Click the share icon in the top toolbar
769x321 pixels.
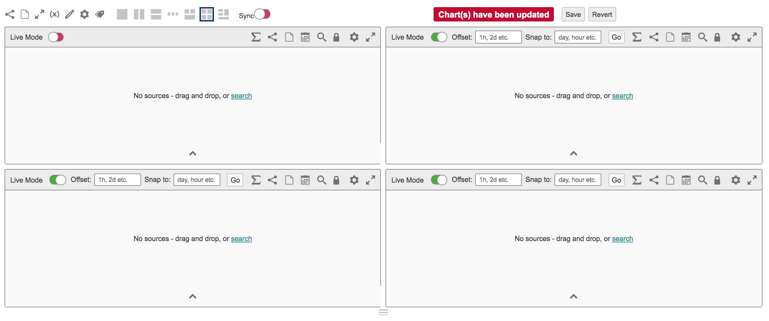(10, 14)
